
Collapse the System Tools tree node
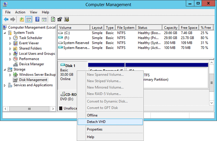(x=5, y=33)
